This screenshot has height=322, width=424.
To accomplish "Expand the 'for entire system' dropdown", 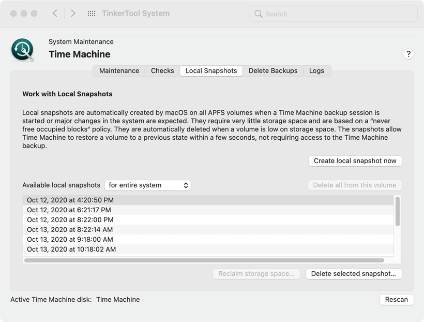I will click(148, 185).
